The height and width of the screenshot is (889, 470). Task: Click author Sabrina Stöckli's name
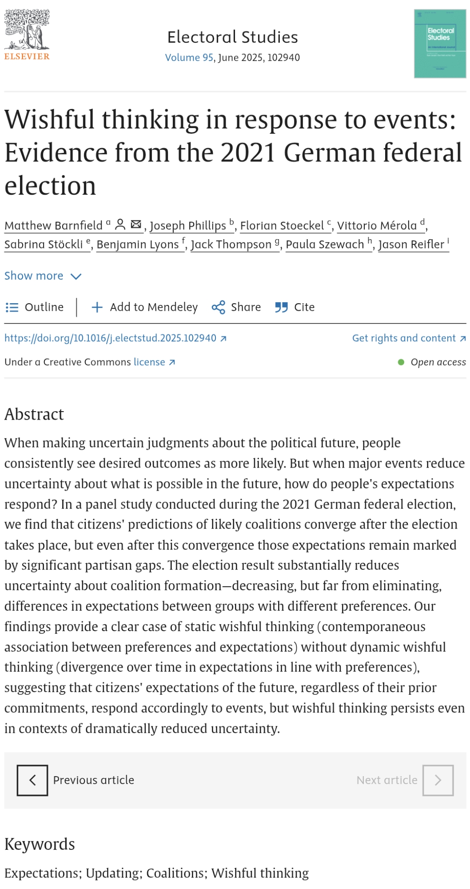click(44, 244)
